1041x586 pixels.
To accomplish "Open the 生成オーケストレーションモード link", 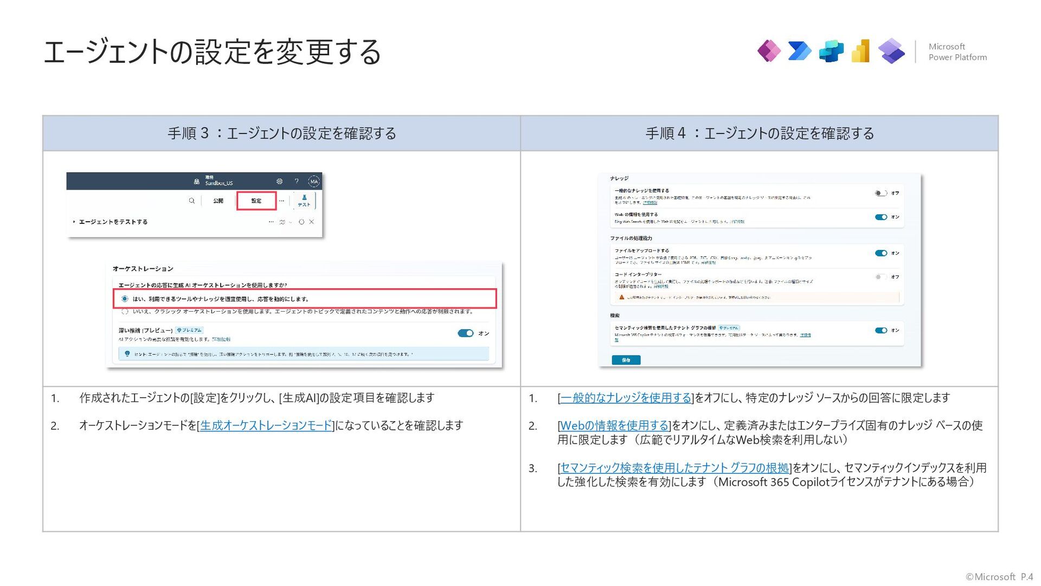I will click(x=266, y=426).
